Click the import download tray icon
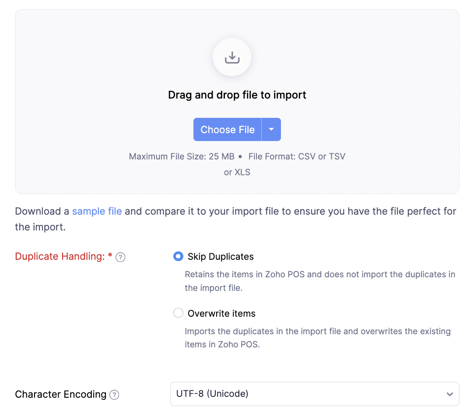Screen dimensions: 470x417 (x=232, y=57)
